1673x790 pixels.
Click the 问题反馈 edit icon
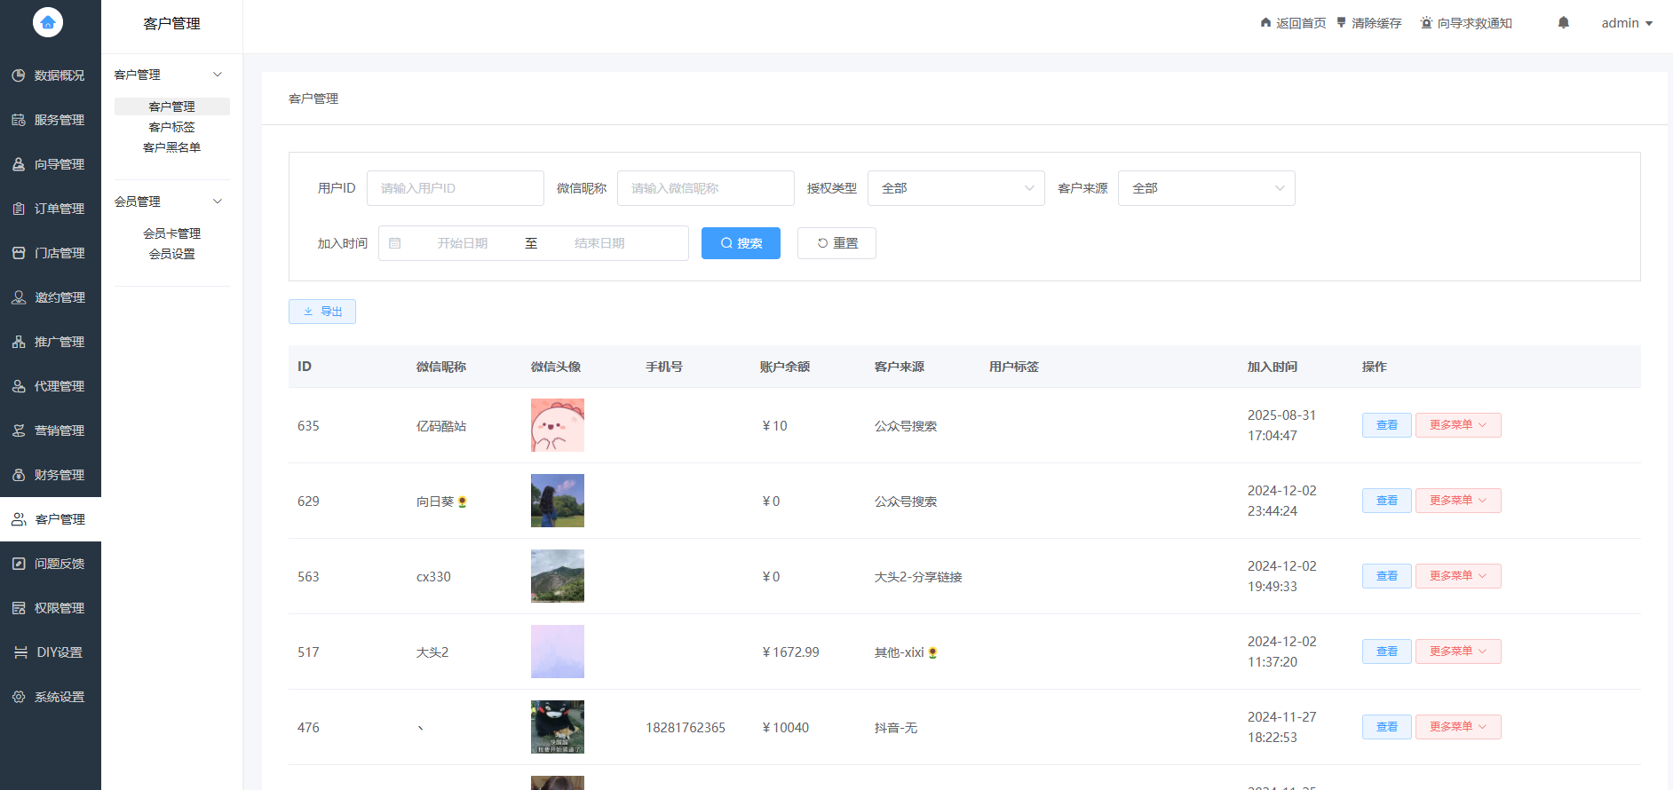[19, 564]
